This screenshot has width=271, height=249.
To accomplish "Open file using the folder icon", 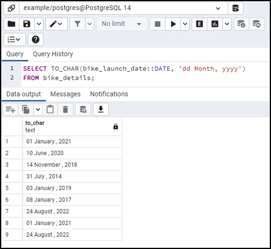I will [11, 24].
